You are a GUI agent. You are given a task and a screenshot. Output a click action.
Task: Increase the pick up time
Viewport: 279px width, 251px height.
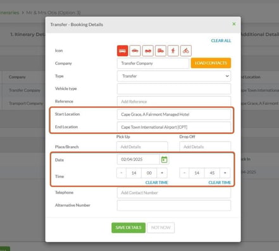coord(162,173)
